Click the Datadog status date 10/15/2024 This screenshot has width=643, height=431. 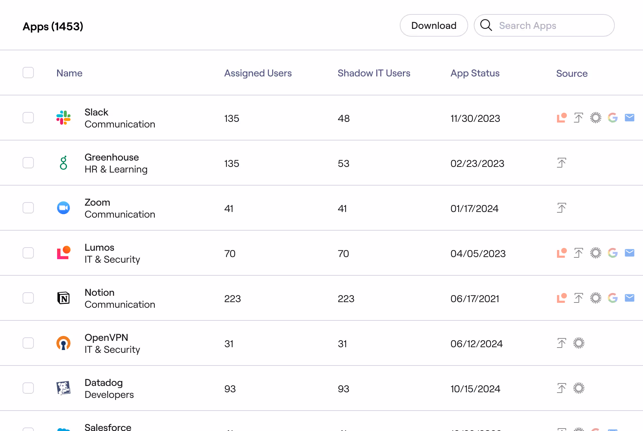(x=475, y=389)
